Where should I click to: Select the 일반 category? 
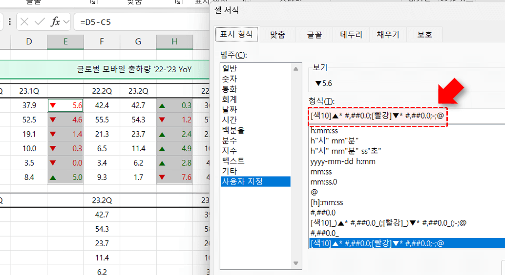(x=256, y=69)
